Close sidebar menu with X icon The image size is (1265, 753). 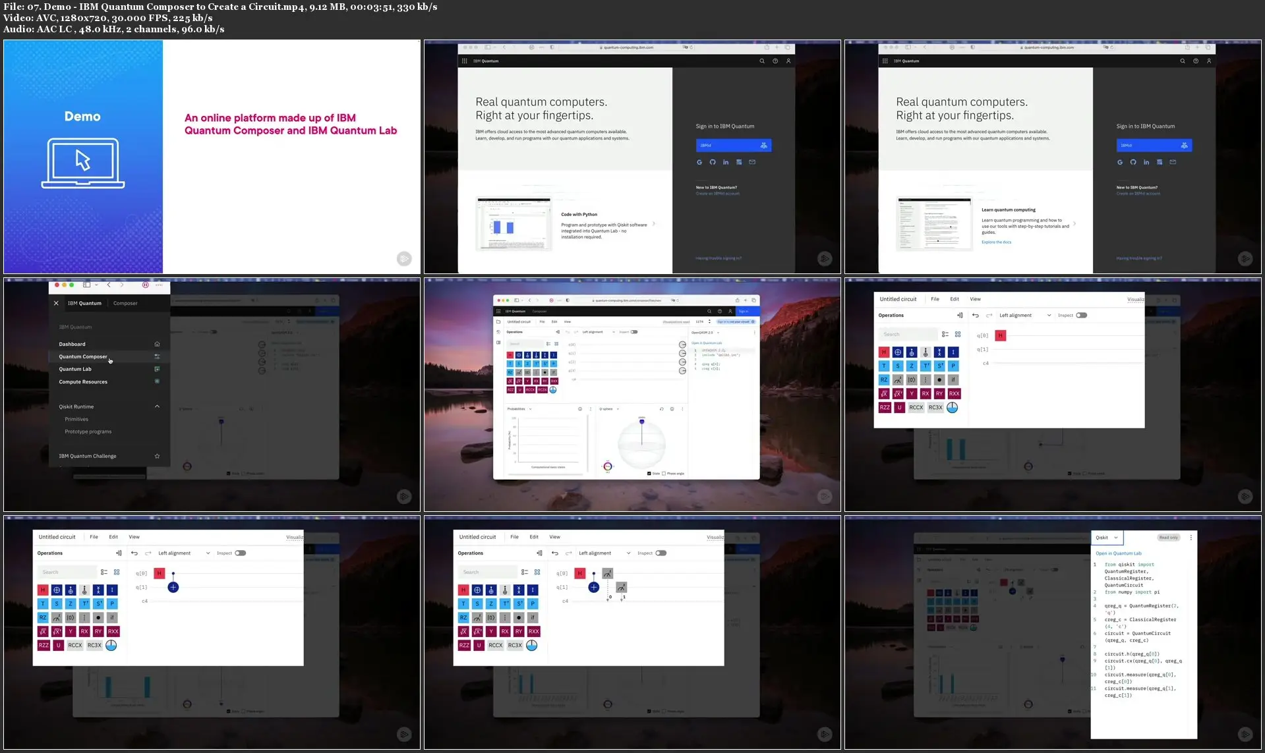[56, 303]
